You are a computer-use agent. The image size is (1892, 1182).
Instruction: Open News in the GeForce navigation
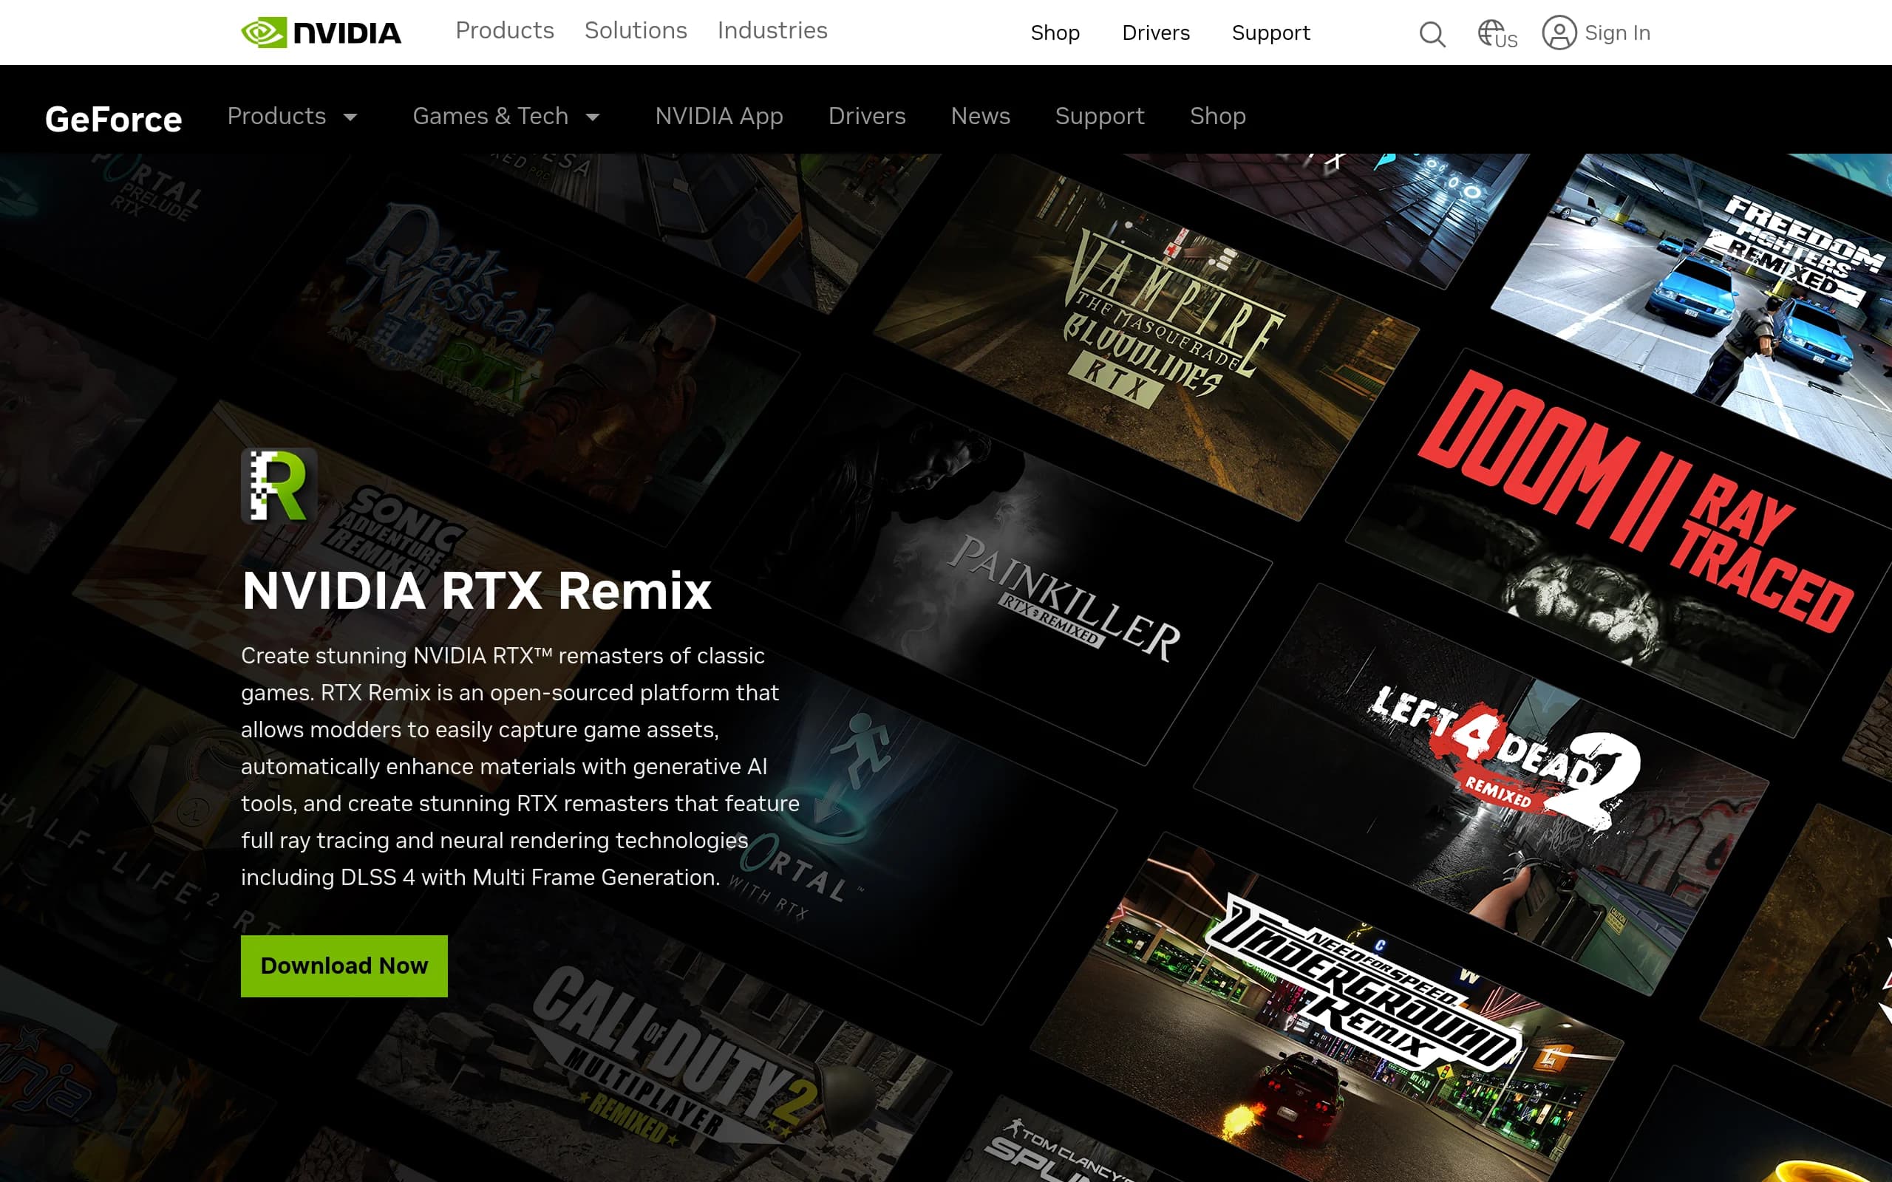981,116
